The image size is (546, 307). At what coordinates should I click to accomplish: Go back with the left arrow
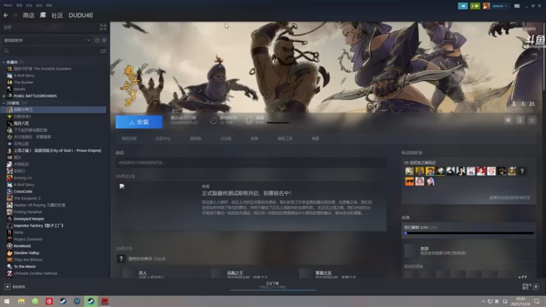coord(5,15)
